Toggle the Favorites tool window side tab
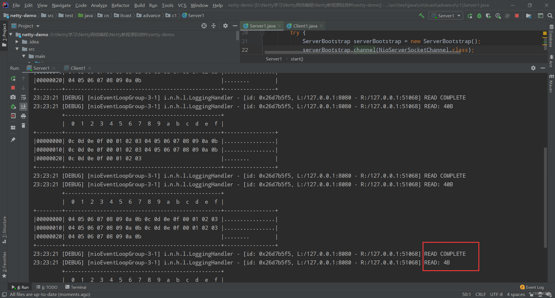This screenshot has height=298, width=555. click(x=4, y=265)
